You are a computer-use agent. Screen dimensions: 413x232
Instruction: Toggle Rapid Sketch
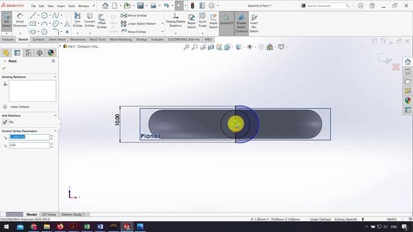[x=214, y=21]
